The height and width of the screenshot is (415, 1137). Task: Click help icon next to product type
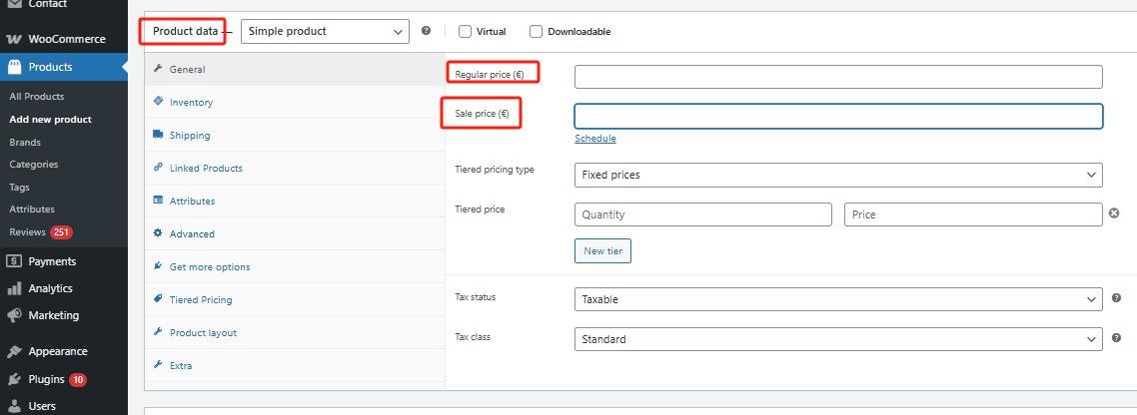click(x=427, y=31)
